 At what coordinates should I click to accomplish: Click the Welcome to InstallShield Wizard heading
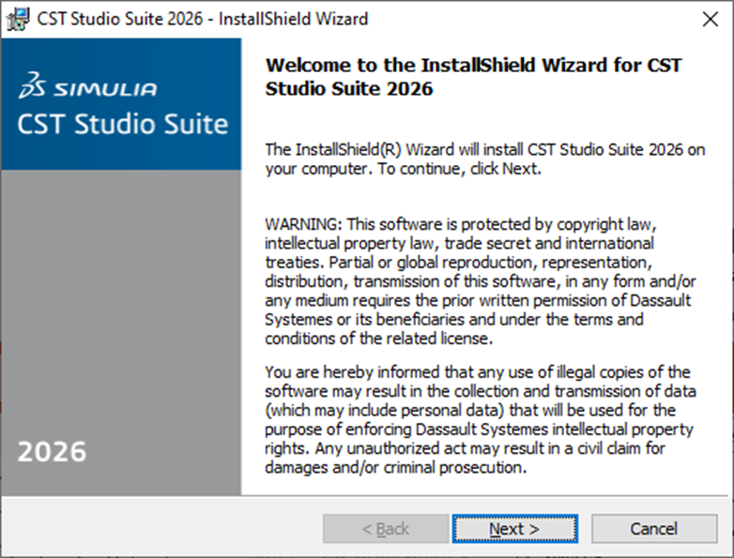click(x=473, y=78)
